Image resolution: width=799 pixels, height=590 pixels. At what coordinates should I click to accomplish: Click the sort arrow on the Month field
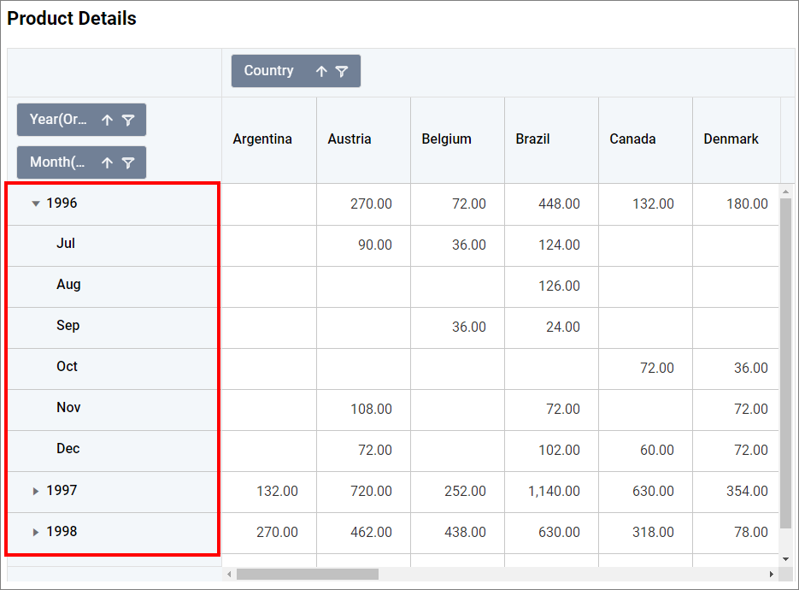107,162
